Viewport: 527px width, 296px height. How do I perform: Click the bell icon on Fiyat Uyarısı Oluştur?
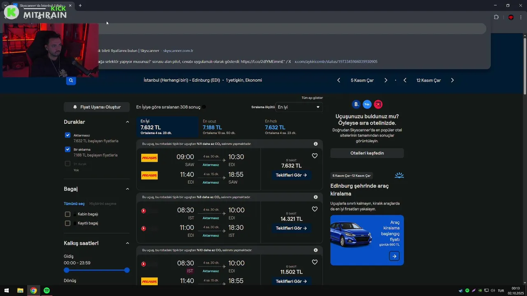click(75, 107)
